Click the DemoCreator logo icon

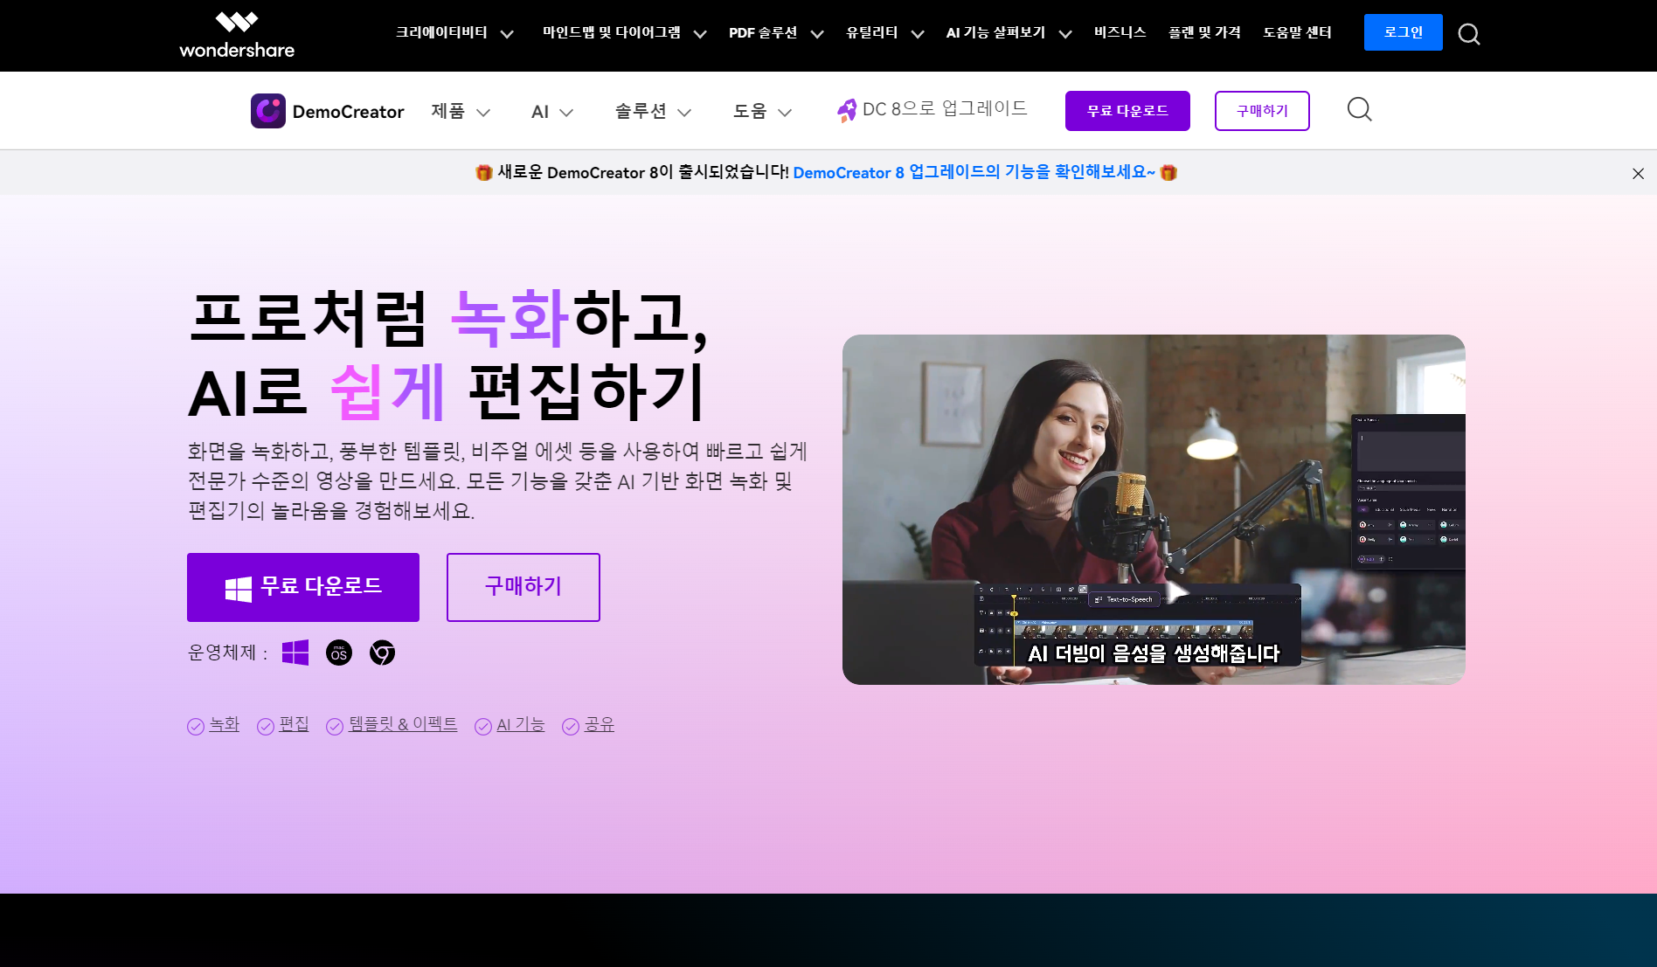268,111
